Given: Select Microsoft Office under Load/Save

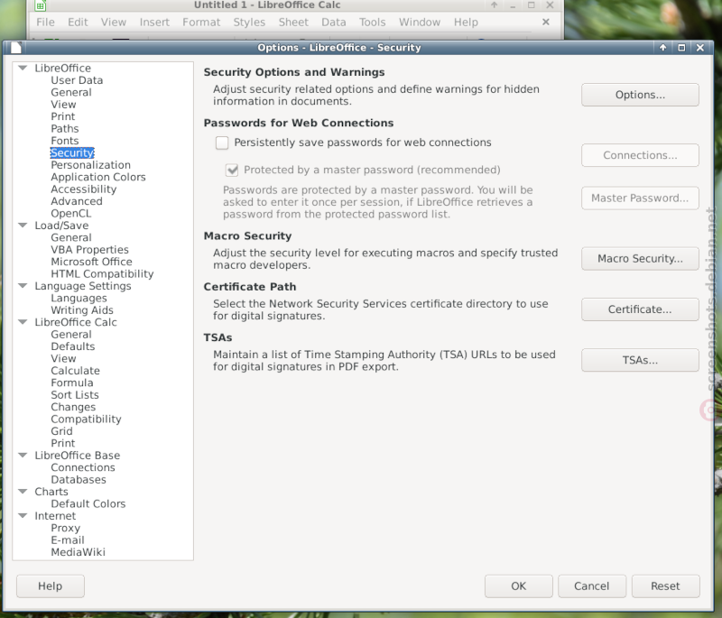Looking at the screenshot, I should pos(92,262).
